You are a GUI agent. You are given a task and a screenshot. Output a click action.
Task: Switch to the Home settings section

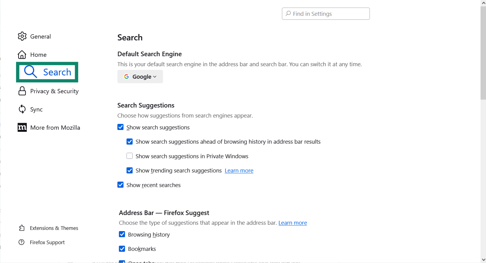click(x=38, y=54)
